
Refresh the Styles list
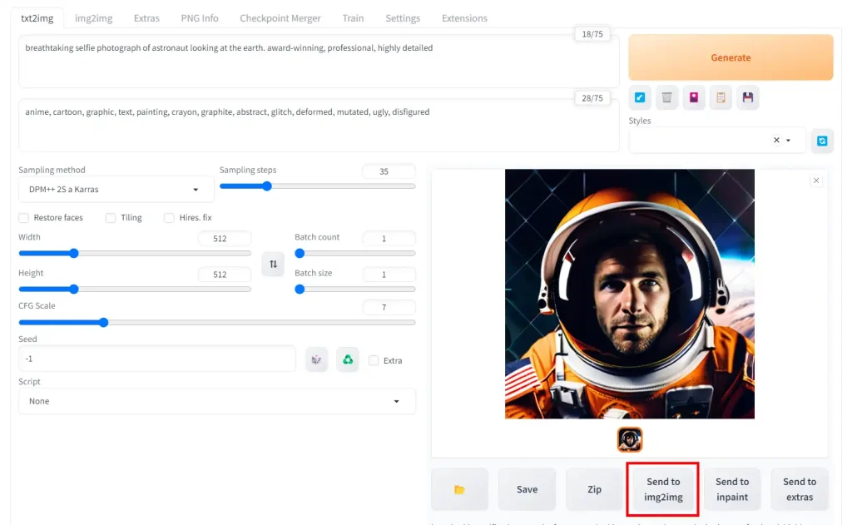point(822,141)
